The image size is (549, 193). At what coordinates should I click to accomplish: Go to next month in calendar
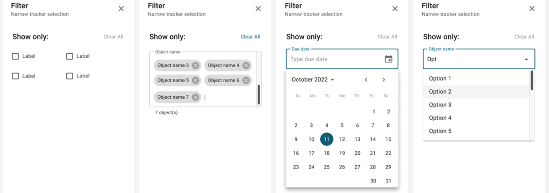point(383,80)
